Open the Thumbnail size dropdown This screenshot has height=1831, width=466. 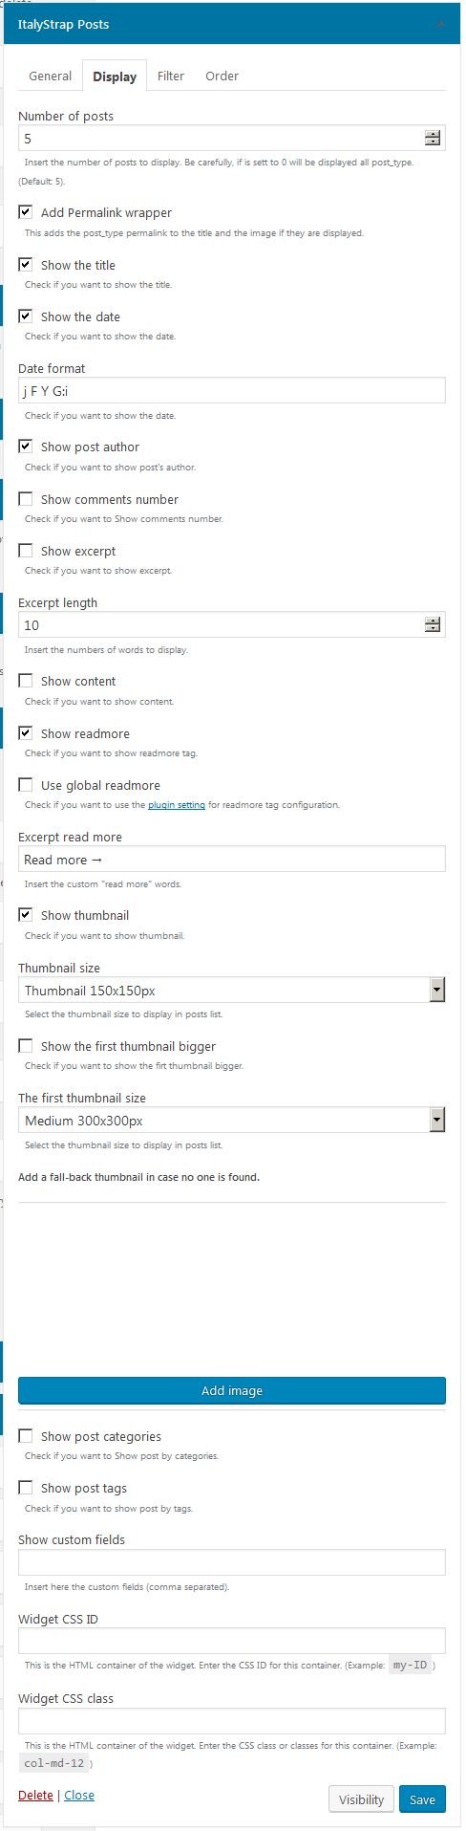(232, 990)
